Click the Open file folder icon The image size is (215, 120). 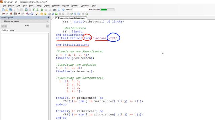click(x=7, y=10)
